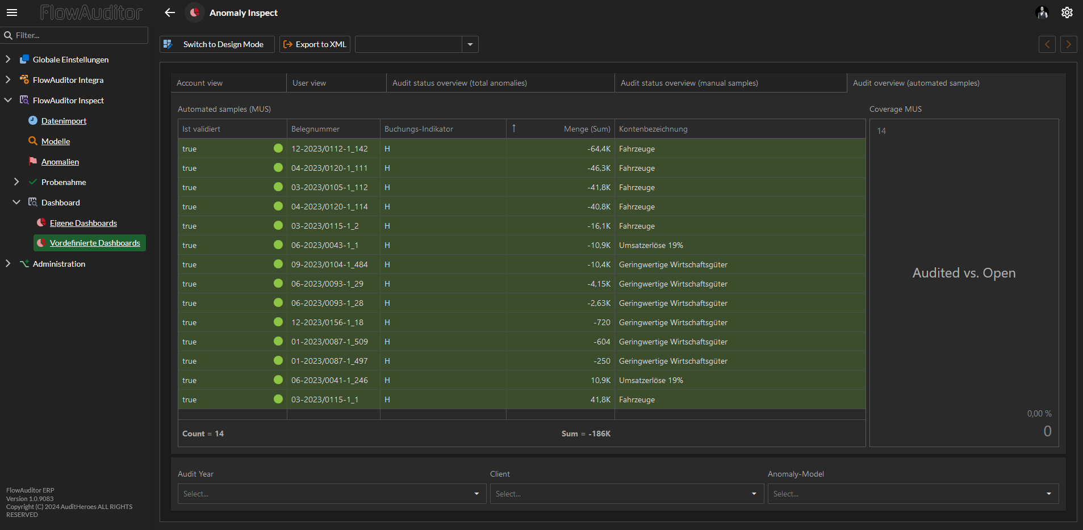This screenshot has height=530, width=1083.
Task: Click the Datenimport clock icon
Action: tap(33, 121)
